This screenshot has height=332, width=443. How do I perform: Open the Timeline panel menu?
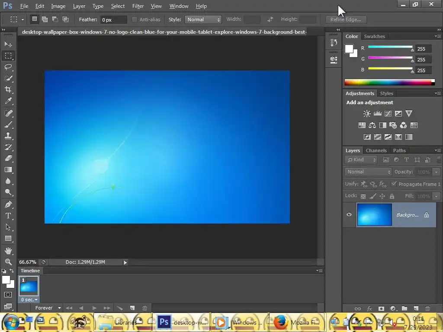[x=319, y=271]
